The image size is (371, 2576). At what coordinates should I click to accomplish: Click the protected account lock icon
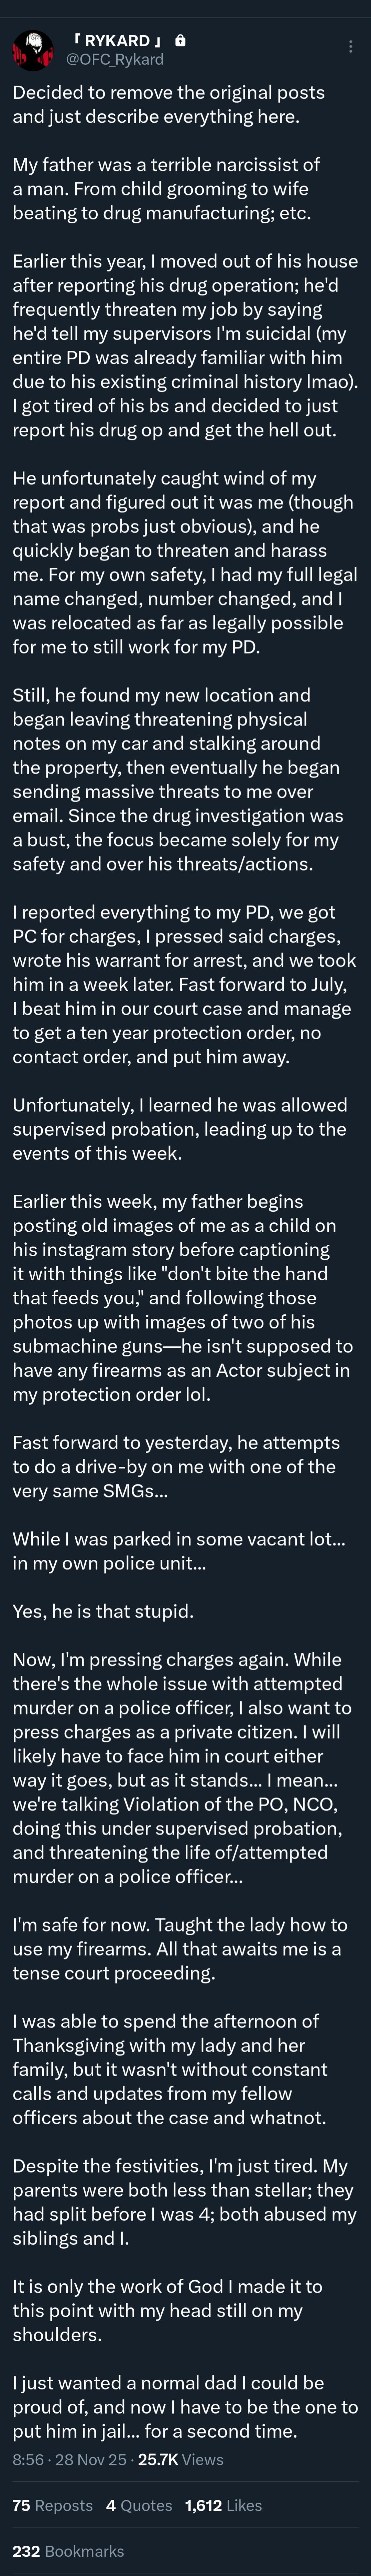pyautogui.click(x=180, y=41)
